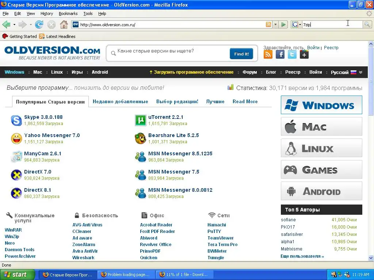Image resolution: width=374 pixels, height=280 pixels.
Task: Click the DirectX 7.0 icon
Action: (x=16, y=175)
